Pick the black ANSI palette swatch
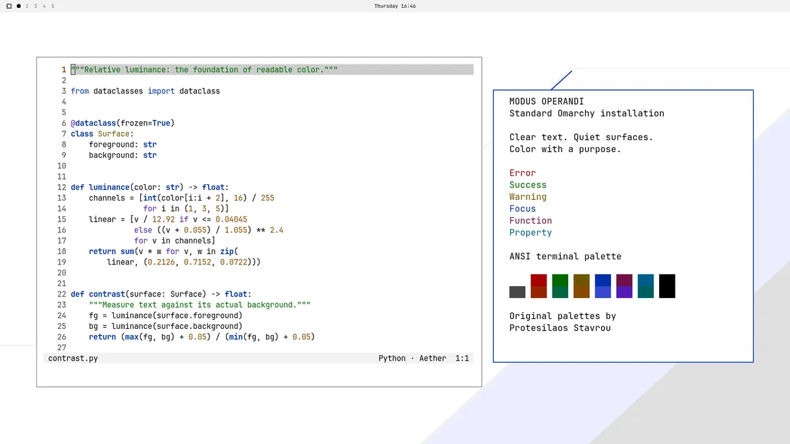790x444 pixels. pos(667,286)
